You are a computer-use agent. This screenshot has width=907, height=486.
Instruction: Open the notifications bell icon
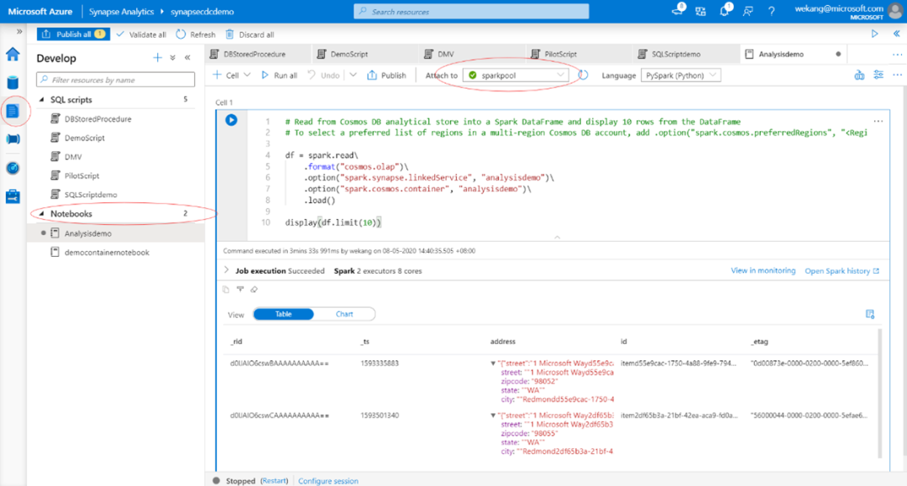point(725,11)
